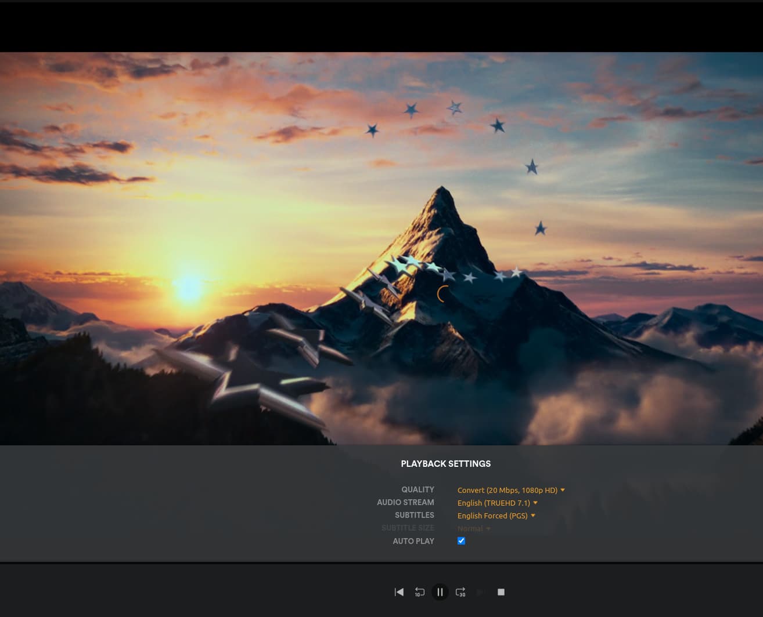
Task: Open the Quality dropdown showing Convert 20 Mbps
Action: click(x=511, y=490)
